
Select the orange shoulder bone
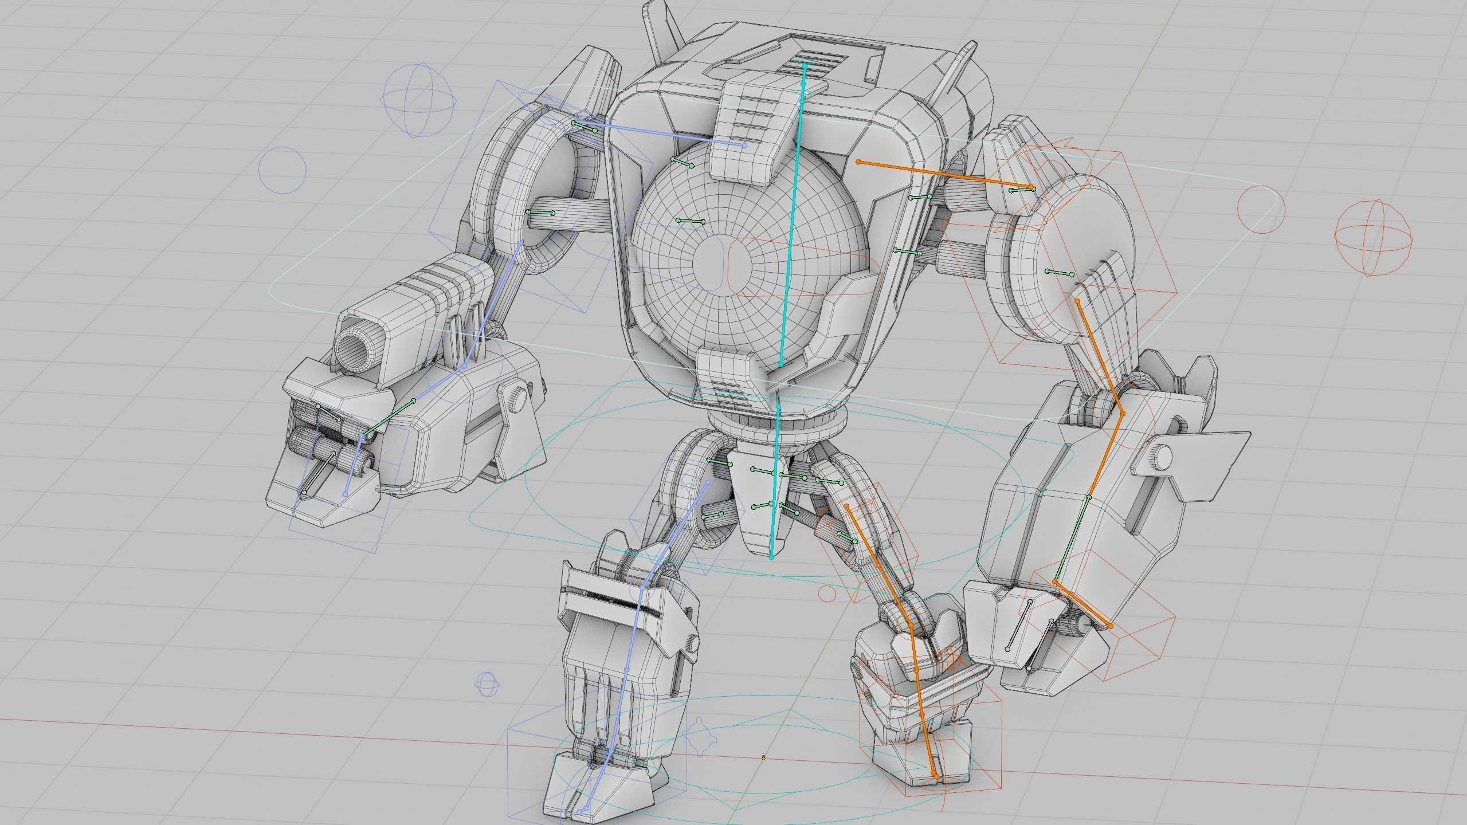[x=945, y=175]
